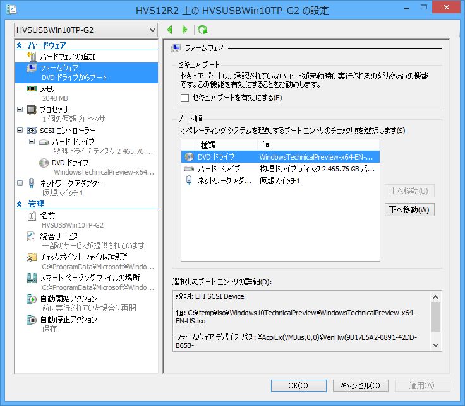This screenshot has height=406, width=465.
Task: Click the ハード ドライブ icon in the tree
Action: point(44,142)
